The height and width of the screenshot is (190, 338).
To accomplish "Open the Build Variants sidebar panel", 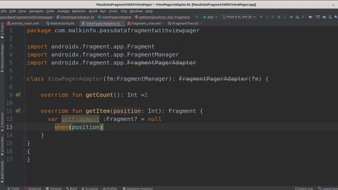I will [x=2, y=172].
